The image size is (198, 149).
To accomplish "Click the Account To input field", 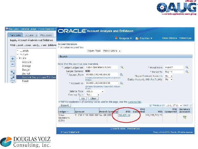I will [x=102, y=83].
